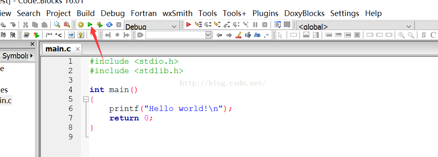The height and width of the screenshot is (157, 438).
Task: Click the Abort build icon
Action: (119, 25)
